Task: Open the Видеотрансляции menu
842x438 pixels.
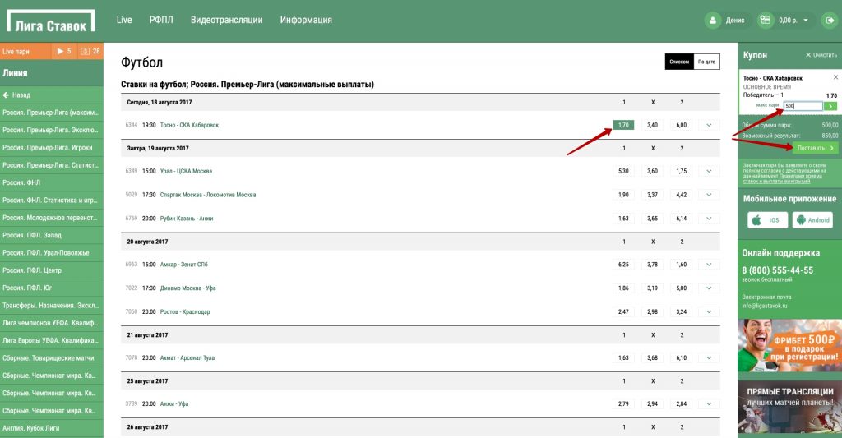Action: pos(226,20)
